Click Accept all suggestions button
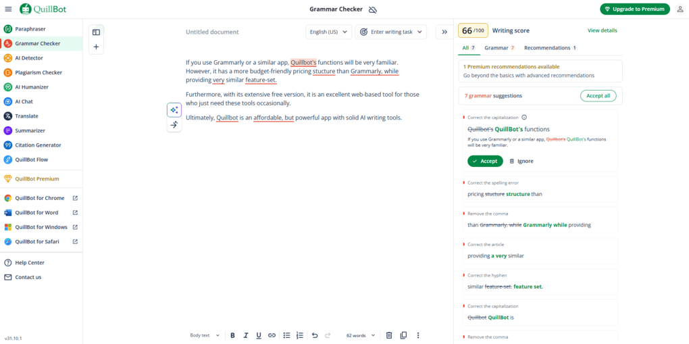Image resolution: width=689 pixels, height=344 pixels. coord(598,95)
